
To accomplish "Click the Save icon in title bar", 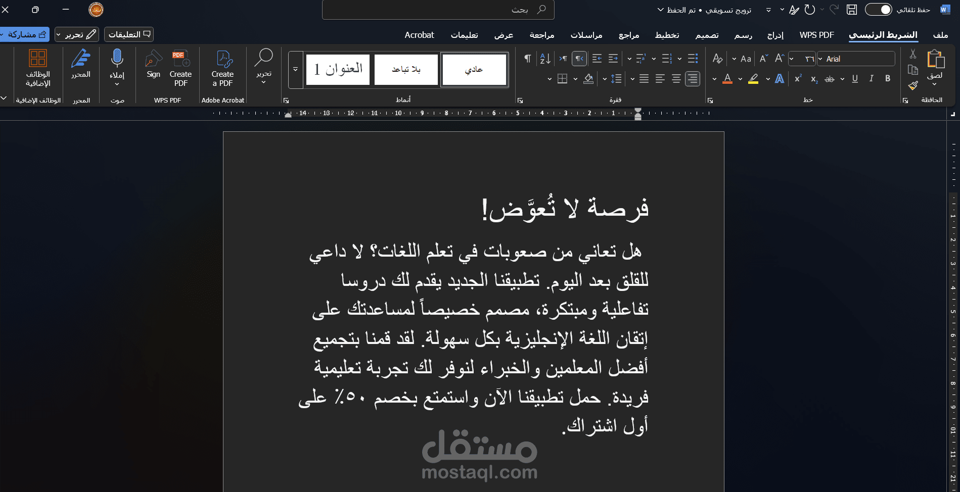I will click(x=852, y=10).
